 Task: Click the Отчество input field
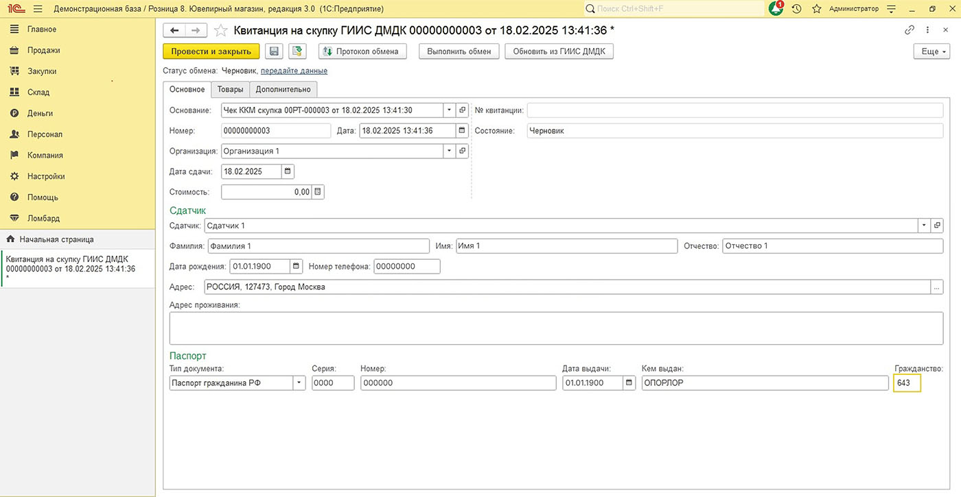[833, 246]
